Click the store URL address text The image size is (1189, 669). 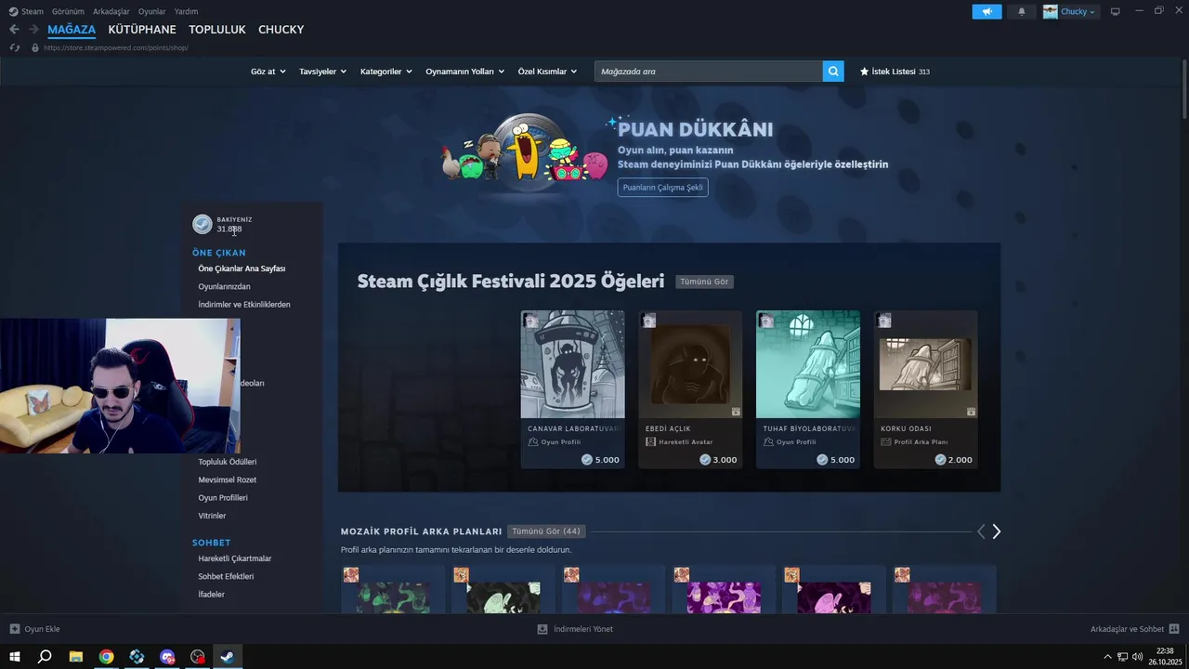coord(116,47)
